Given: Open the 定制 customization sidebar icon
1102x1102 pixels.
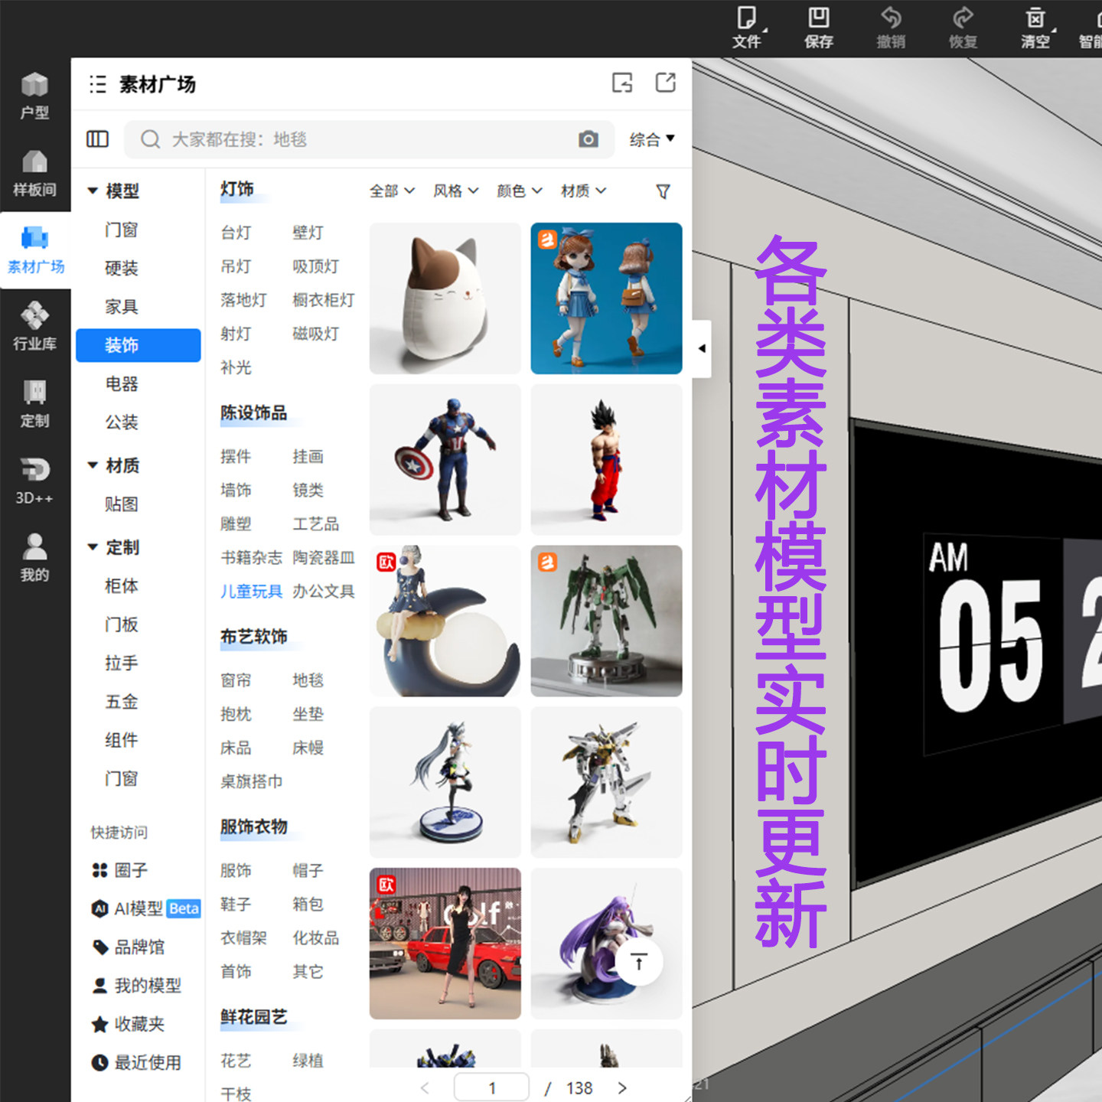Looking at the screenshot, I should coord(34,404).
